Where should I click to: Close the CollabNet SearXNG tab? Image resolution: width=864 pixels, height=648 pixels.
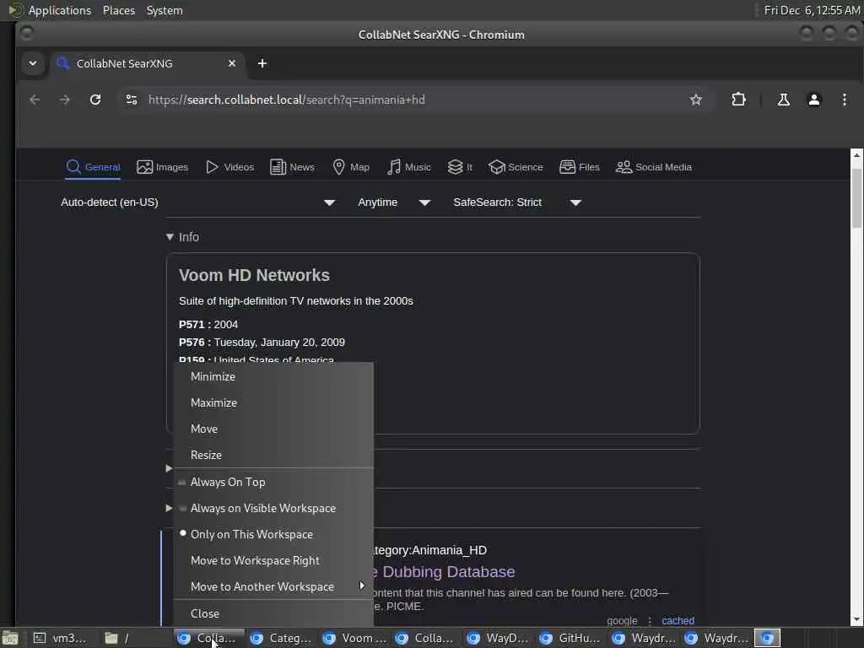[232, 63]
